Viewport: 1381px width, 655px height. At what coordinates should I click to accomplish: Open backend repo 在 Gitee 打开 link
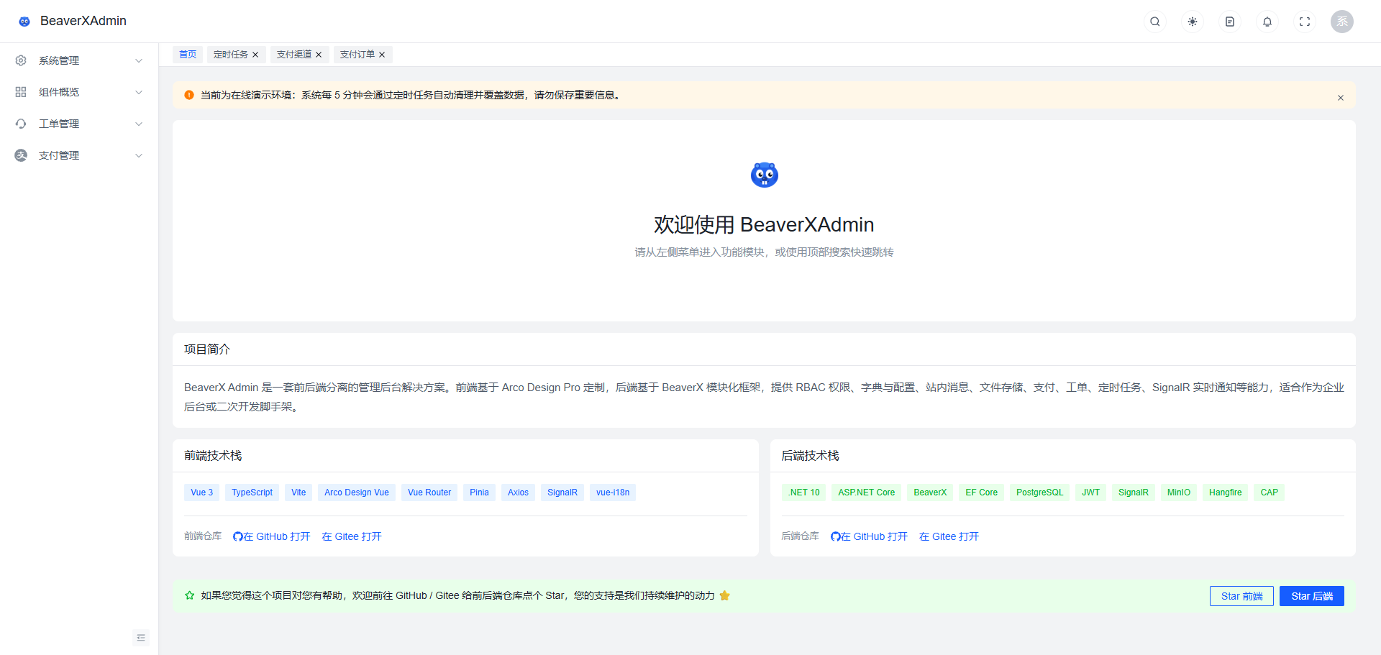click(949, 536)
